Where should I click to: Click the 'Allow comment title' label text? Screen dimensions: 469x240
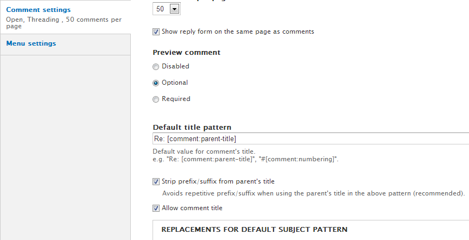(192, 208)
